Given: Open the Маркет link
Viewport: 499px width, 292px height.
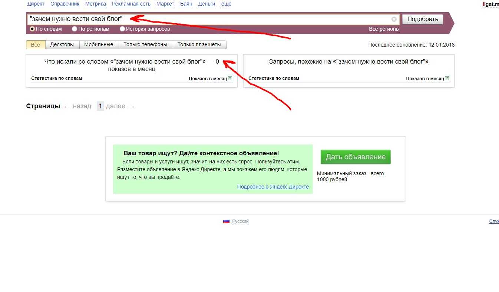Looking at the screenshot, I should [165, 4].
